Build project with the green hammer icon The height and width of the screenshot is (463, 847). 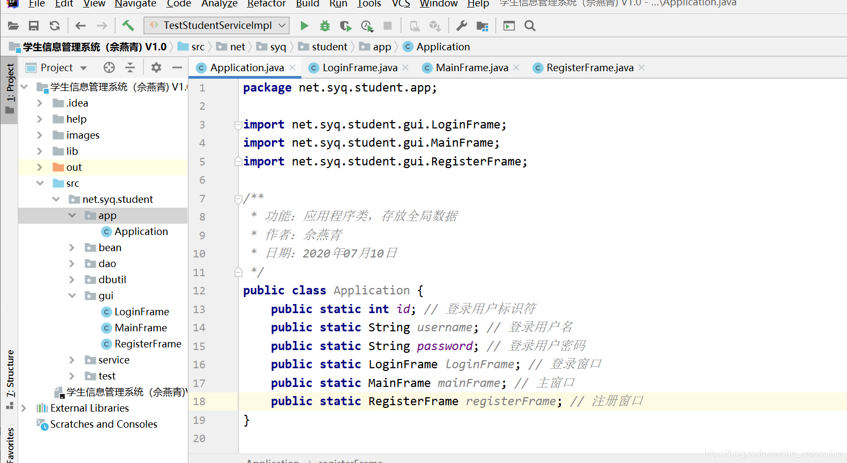pos(128,25)
